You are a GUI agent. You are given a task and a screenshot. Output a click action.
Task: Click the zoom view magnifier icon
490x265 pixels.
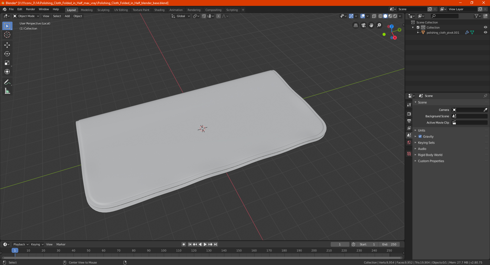[x=379, y=25]
